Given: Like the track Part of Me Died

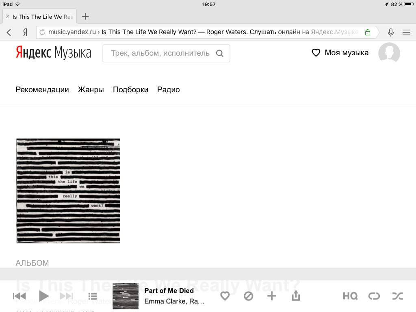Looking at the screenshot, I should point(225,296).
